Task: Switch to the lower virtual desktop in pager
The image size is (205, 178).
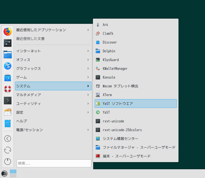Action: pyautogui.click(x=13, y=176)
